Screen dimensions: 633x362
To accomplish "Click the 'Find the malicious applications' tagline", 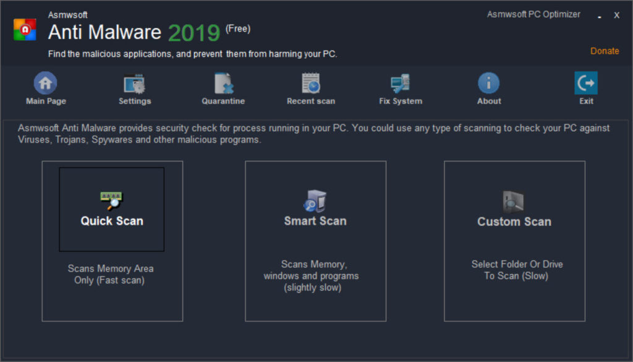I will point(193,54).
